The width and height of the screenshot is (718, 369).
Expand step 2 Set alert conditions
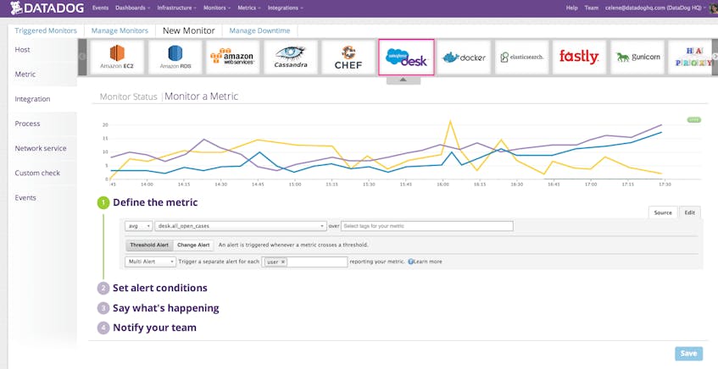pyautogui.click(x=160, y=288)
